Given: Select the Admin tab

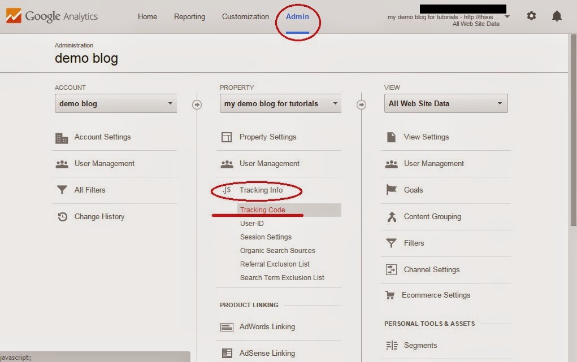Looking at the screenshot, I should point(297,16).
